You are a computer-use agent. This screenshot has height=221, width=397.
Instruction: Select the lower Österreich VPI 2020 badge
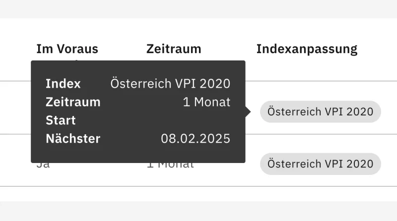[x=320, y=164]
